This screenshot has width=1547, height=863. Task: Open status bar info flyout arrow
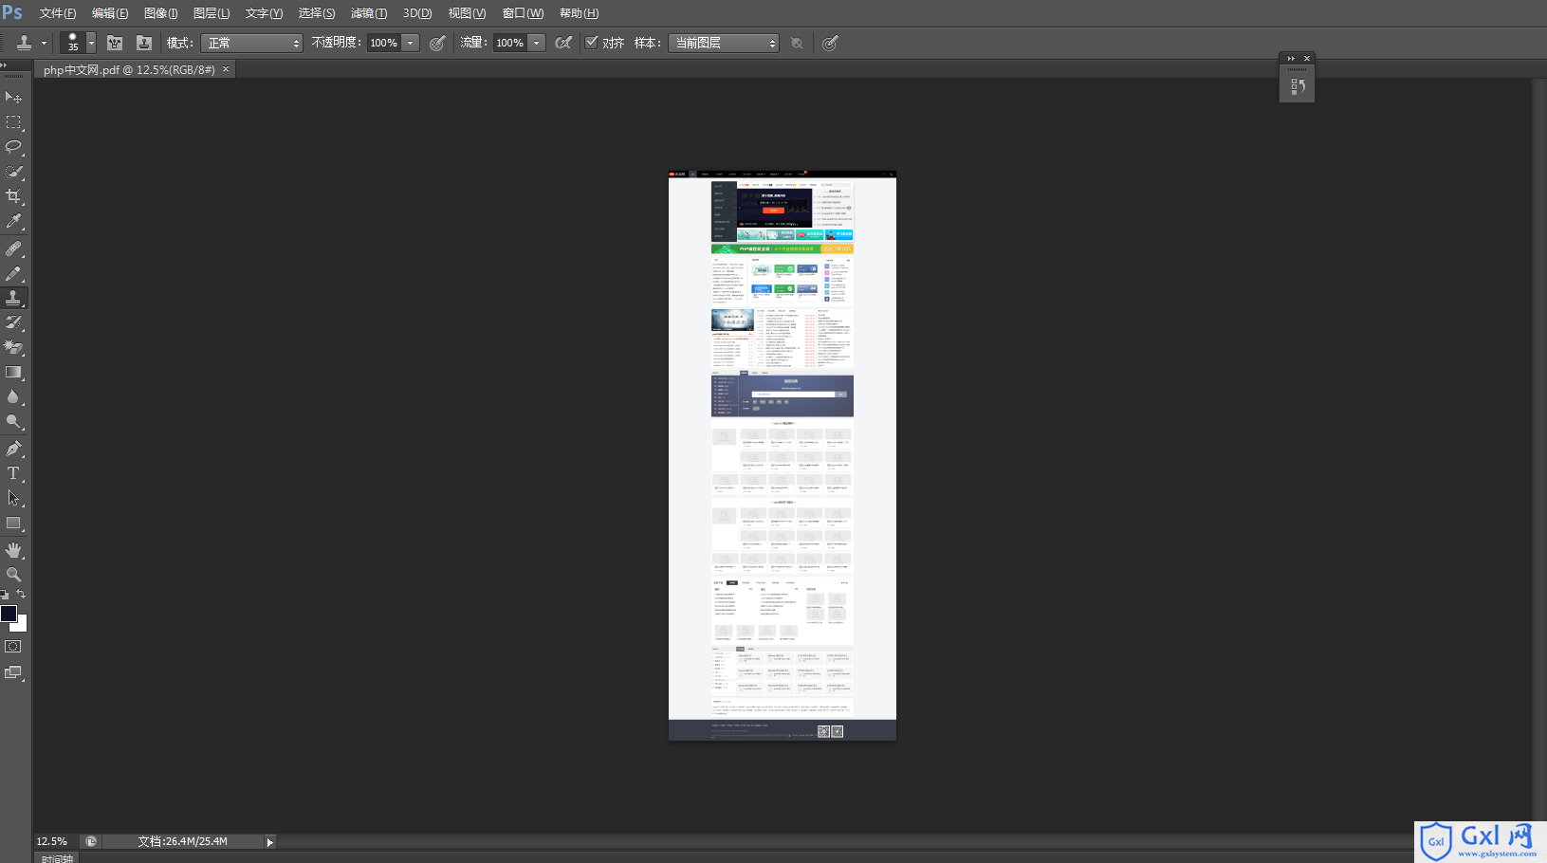[269, 841]
